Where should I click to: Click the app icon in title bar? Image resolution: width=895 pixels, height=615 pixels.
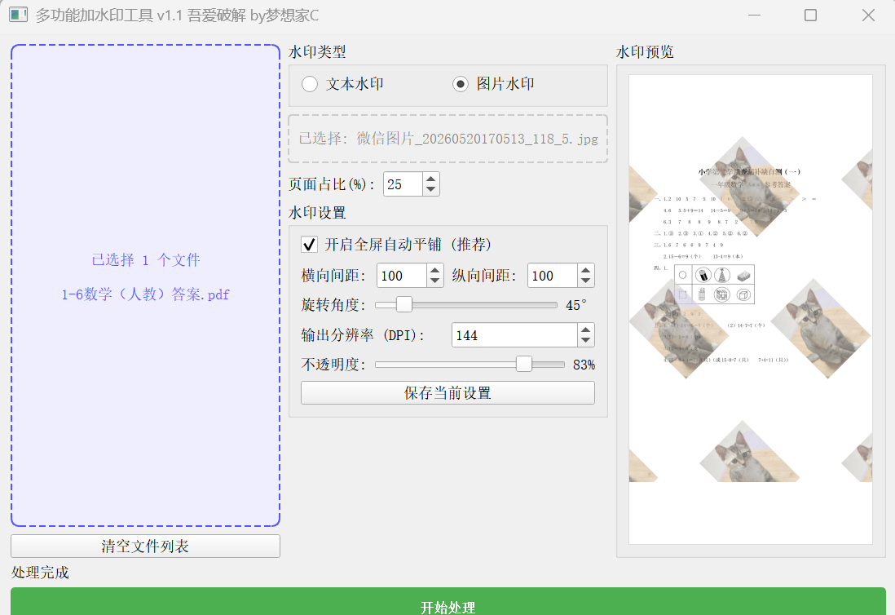pyautogui.click(x=18, y=15)
